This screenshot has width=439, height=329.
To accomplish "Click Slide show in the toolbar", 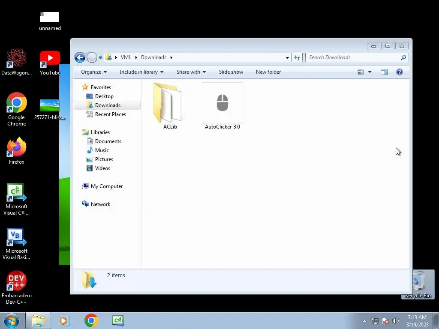I will [x=231, y=72].
